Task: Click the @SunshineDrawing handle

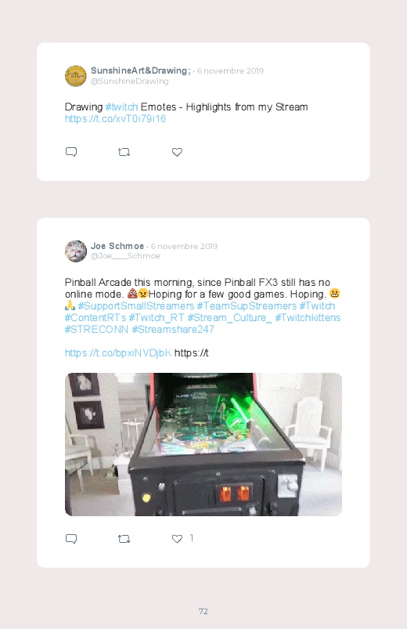Action: [129, 81]
